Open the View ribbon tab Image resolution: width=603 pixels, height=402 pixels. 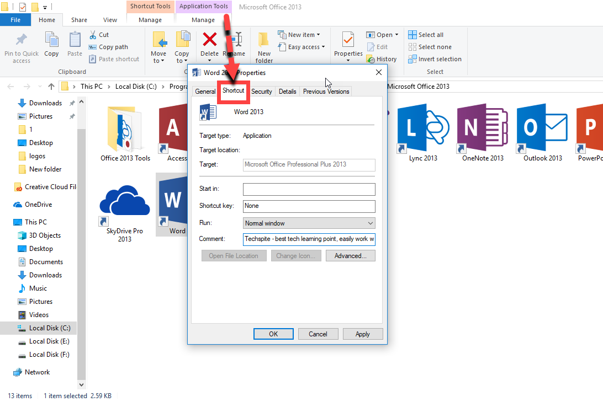click(110, 20)
